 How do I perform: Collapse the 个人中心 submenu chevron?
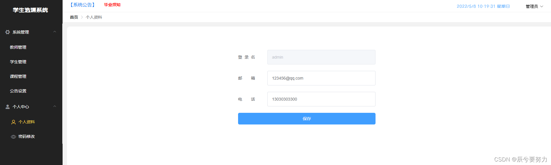(55, 106)
